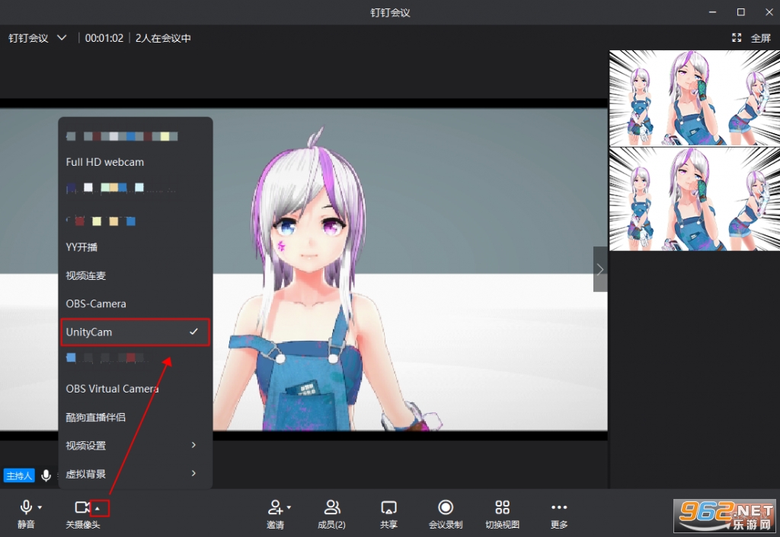Minimize the 钉钉会议 window
This screenshot has height=537, width=780.
(712, 12)
